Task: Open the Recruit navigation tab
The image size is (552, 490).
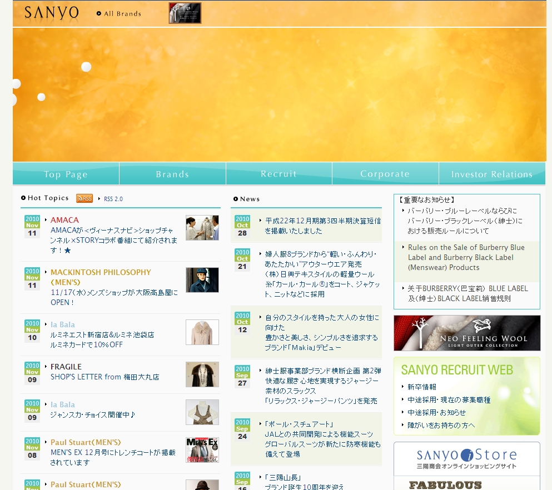Action: [x=279, y=174]
